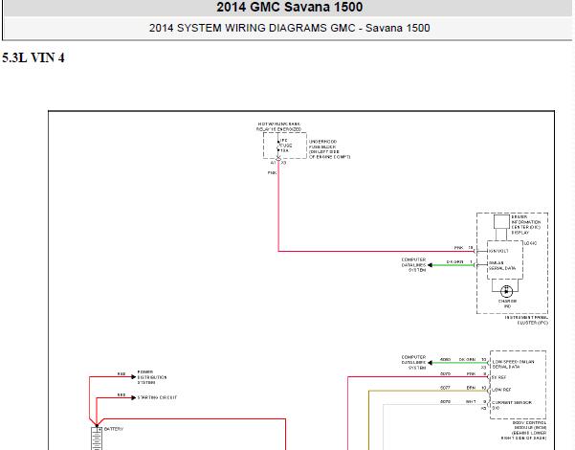The height and width of the screenshot is (450, 575).
Task: Click the "LOGIC" label beside the cluster inner box
Action: 531,243
